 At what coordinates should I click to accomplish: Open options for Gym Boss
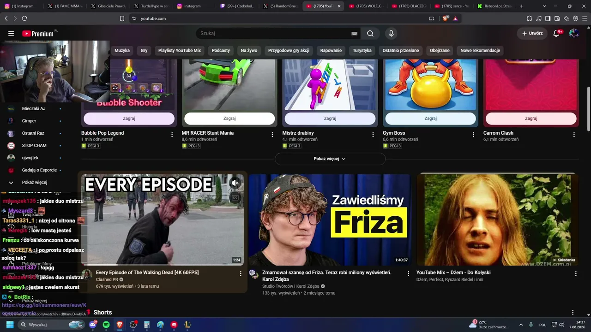(x=473, y=135)
